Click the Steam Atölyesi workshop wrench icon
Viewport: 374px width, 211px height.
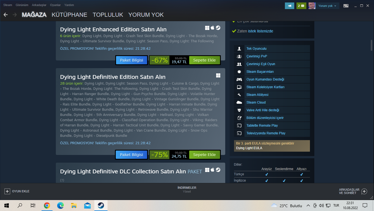(x=239, y=95)
